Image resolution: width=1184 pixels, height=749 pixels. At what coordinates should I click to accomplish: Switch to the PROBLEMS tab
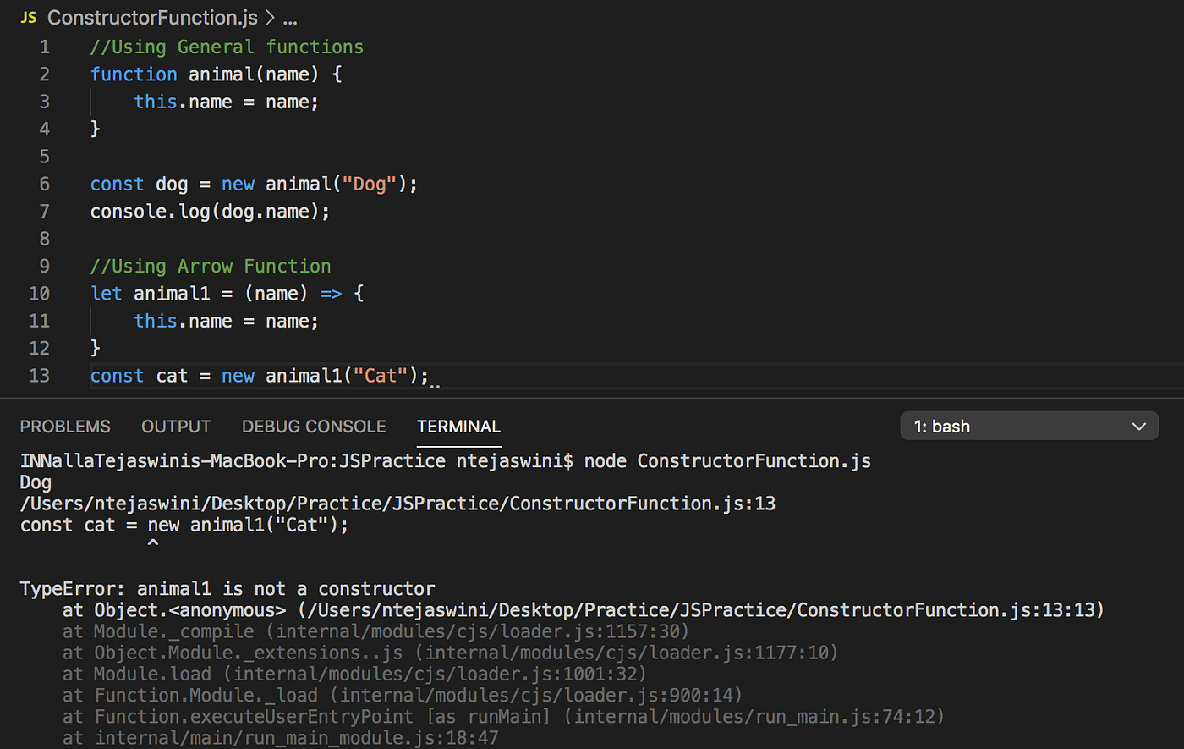(x=64, y=427)
